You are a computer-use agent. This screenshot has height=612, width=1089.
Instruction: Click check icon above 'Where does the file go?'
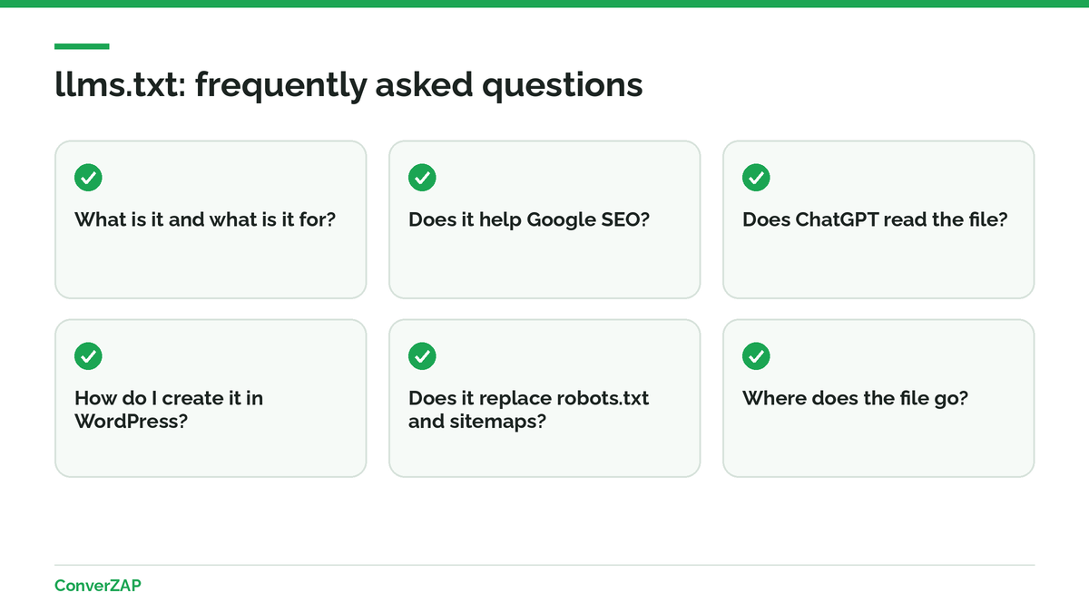[x=756, y=356]
